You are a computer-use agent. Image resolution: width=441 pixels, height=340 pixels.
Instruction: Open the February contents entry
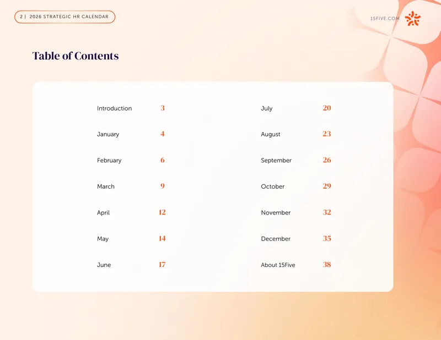[109, 160]
